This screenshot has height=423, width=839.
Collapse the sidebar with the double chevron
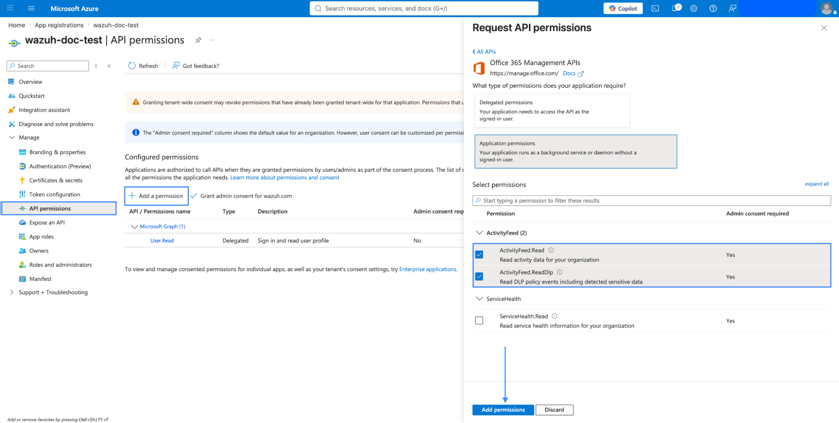pyautogui.click(x=109, y=66)
